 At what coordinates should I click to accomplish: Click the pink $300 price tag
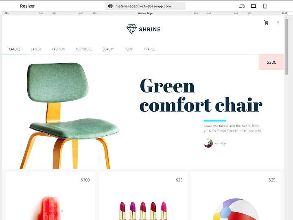271,62
